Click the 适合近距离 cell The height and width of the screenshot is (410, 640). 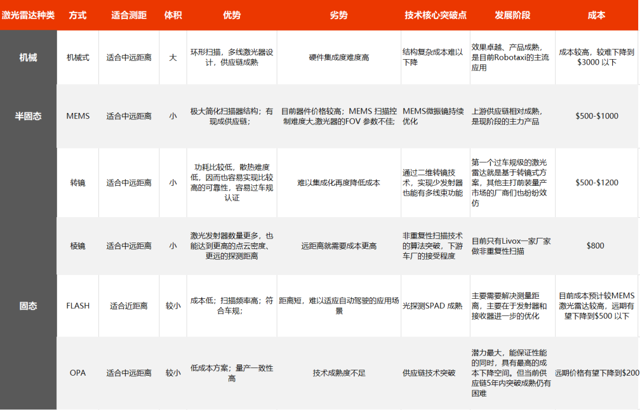tap(129, 306)
